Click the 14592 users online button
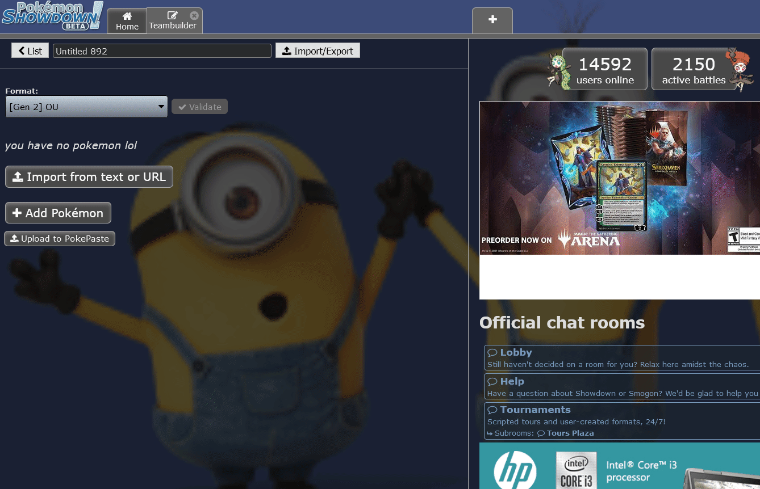Screen dimensions: 760x489 click(x=605, y=69)
